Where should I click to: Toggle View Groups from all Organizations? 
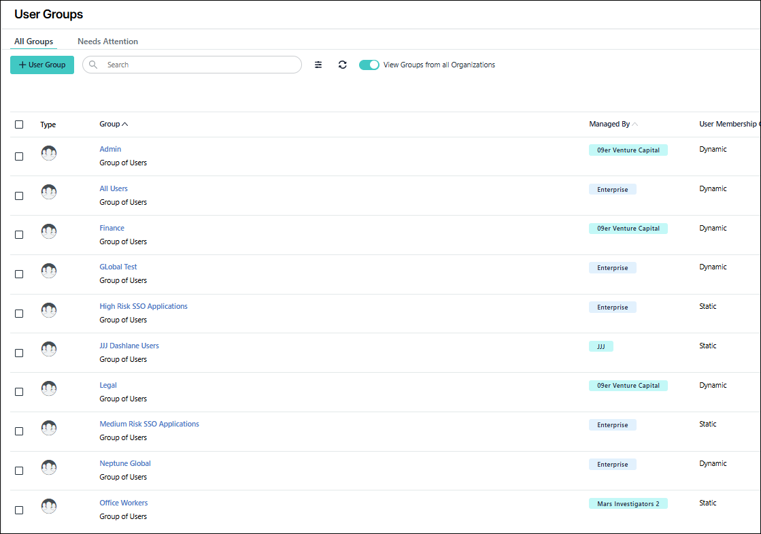(369, 65)
